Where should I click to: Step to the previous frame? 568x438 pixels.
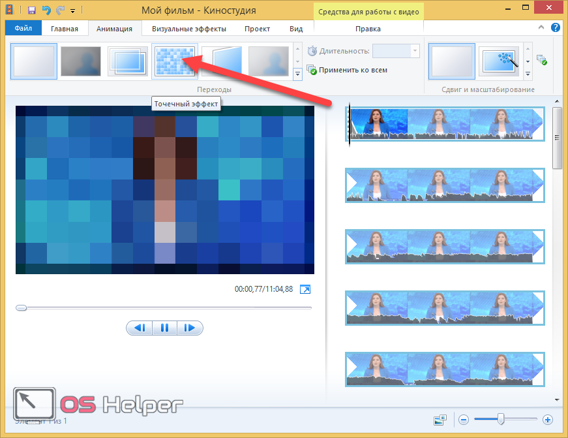coord(139,328)
